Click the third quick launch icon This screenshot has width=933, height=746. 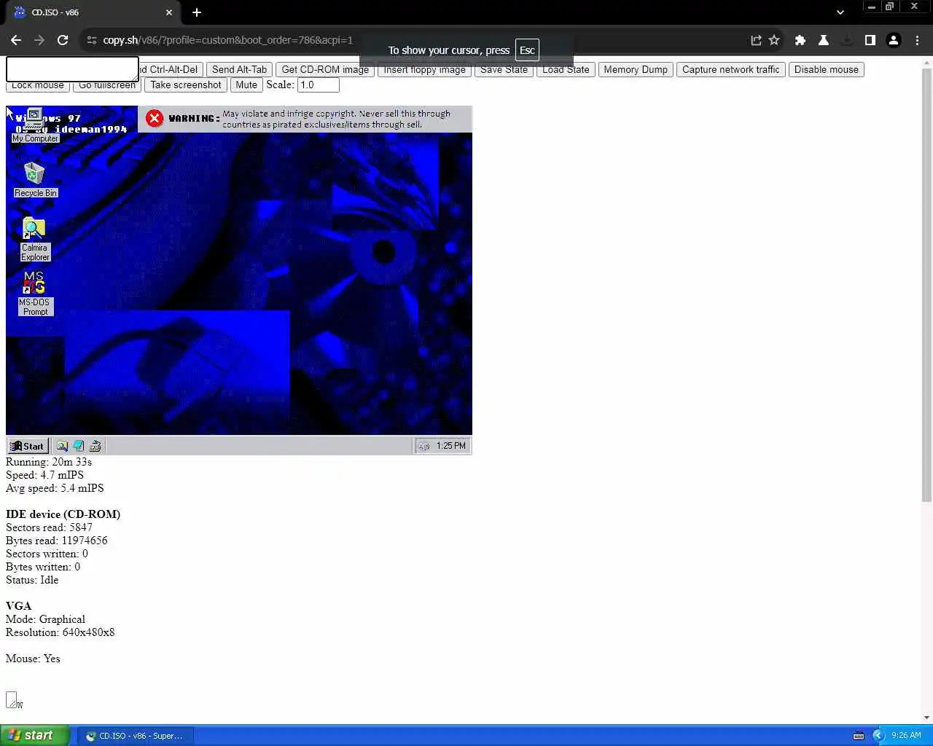coord(95,446)
